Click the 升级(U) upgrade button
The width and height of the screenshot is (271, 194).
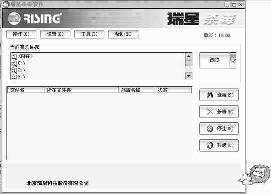(x=219, y=145)
